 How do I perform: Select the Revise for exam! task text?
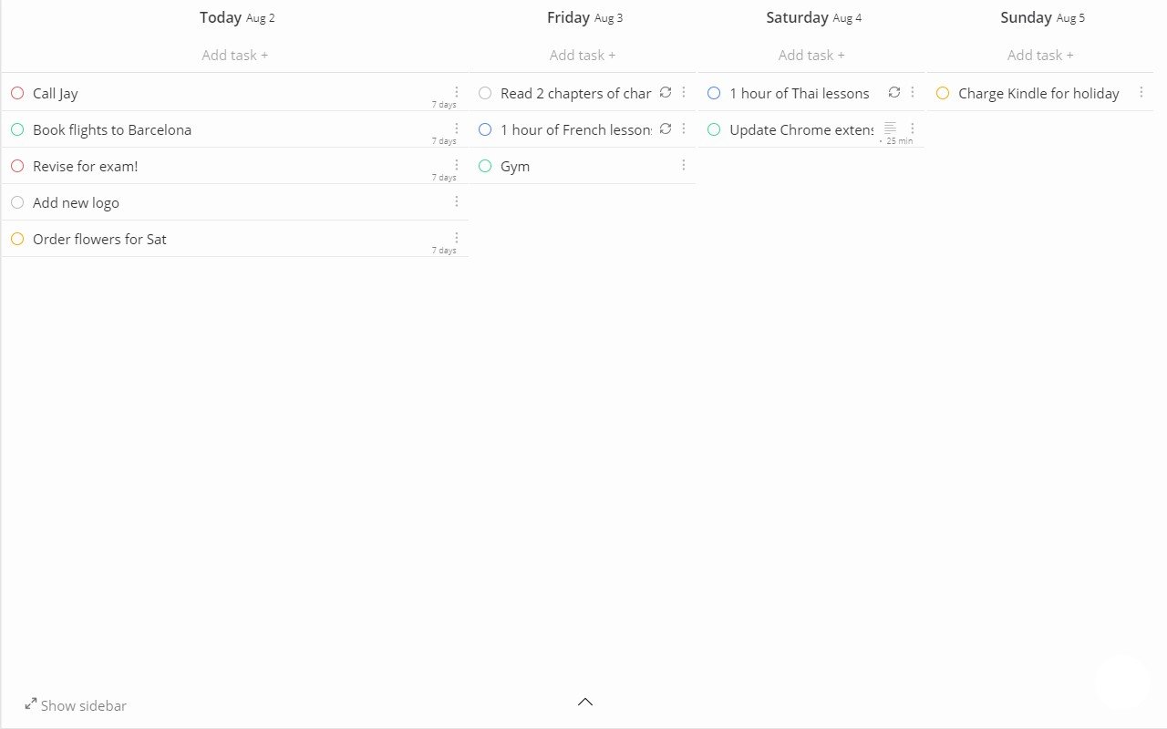86,166
